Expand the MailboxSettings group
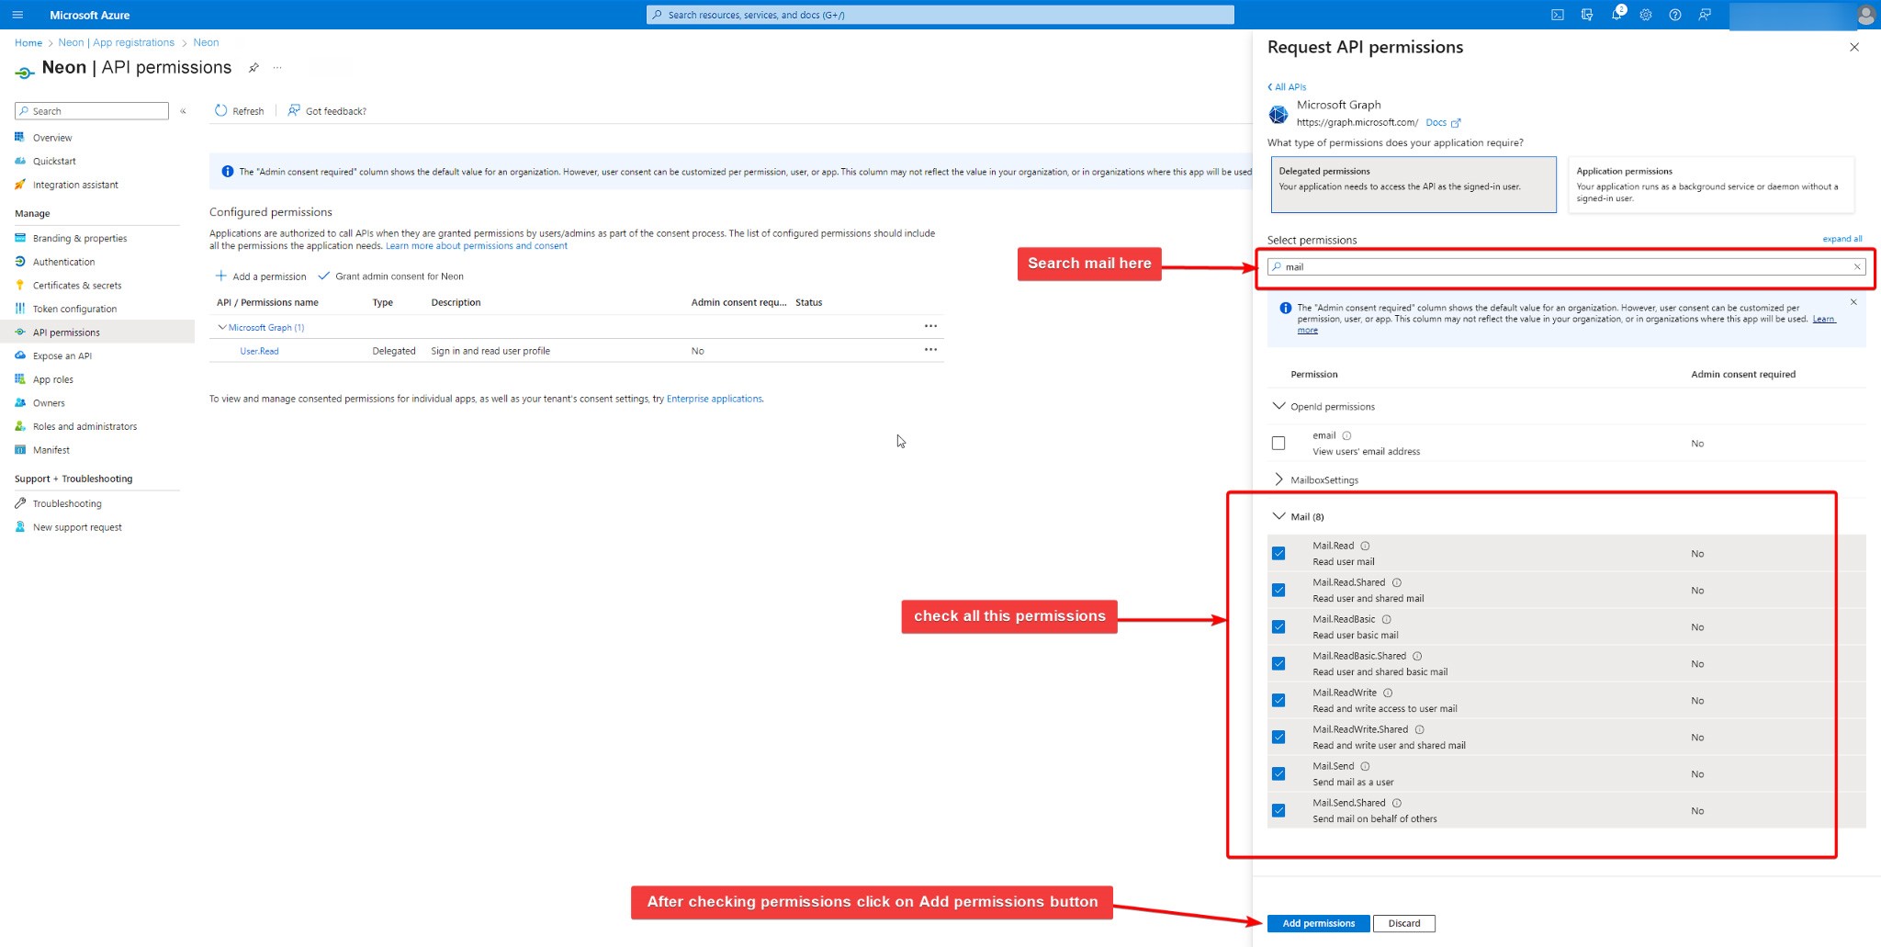This screenshot has width=1881, height=947. (x=1278, y=479)
